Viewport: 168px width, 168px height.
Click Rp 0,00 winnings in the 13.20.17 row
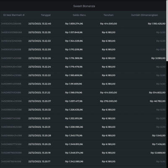(x=161, y=161)
